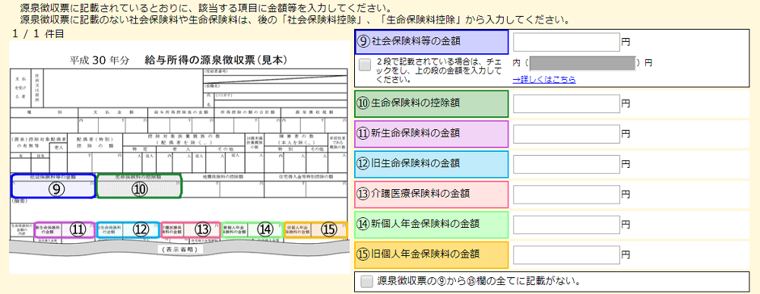The width and height of the screenshot is (760, 294).
Task: Click the ⑨社会保険料等の金額 blue label
Action: [x=432, y=42]
